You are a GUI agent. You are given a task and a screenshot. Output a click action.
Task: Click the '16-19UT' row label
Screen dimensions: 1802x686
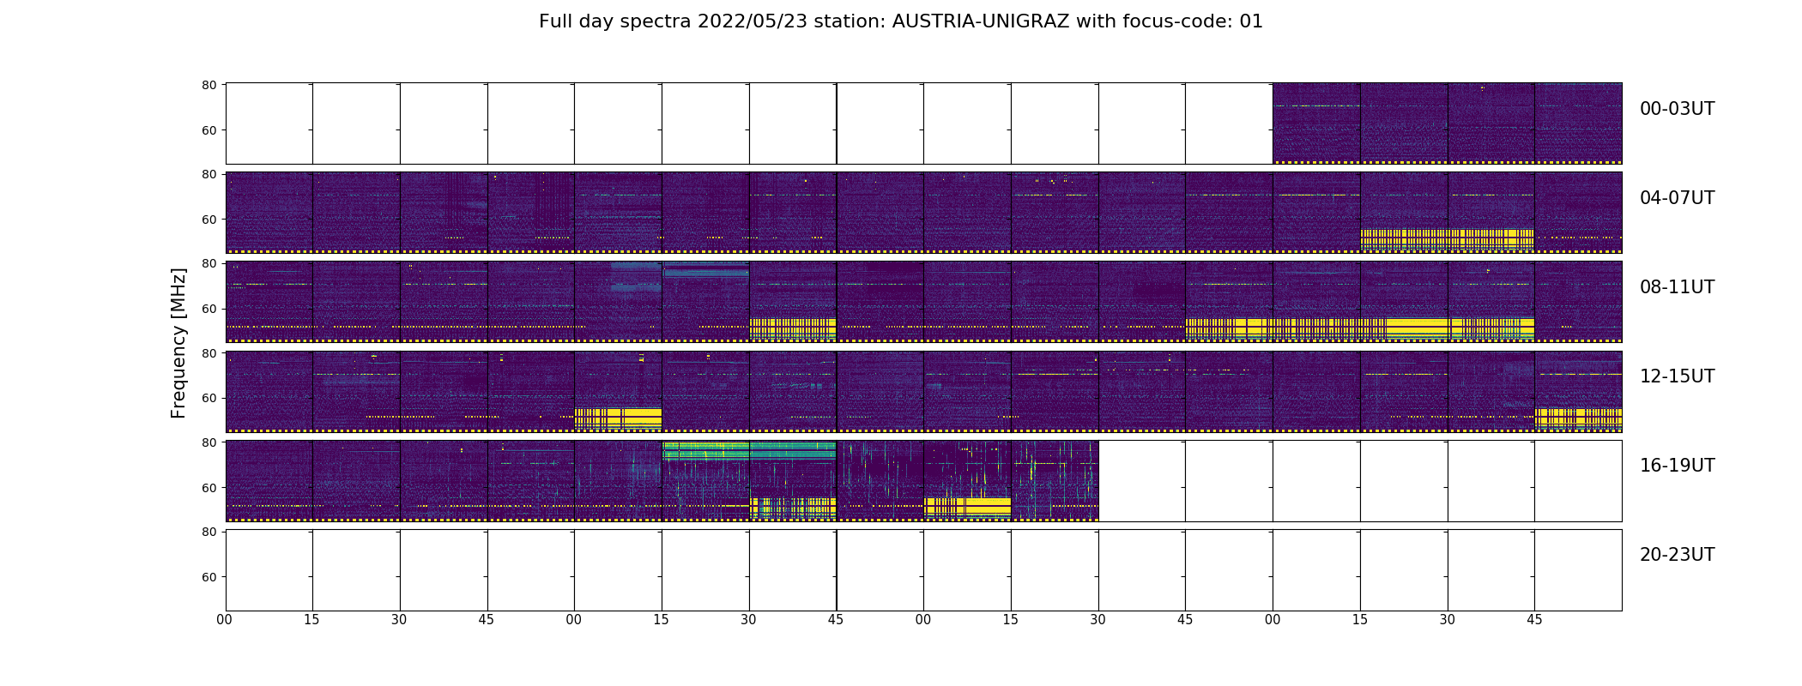1677,466
